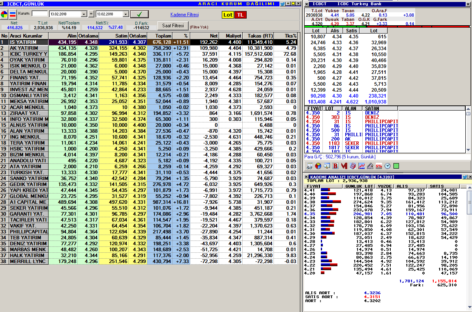The image size is (472, 312).
Task: Select the A1 CAPITAL ME row
Action: (149, 202)
